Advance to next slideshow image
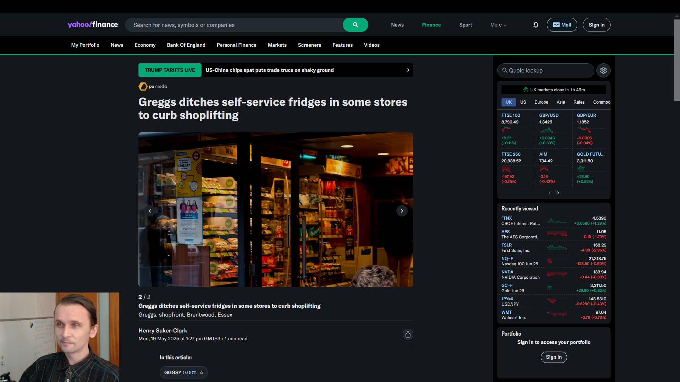 402,211
